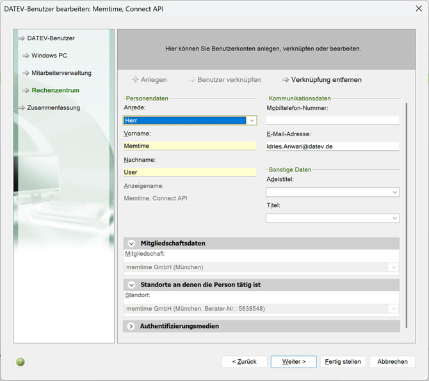This screenshot has height=381, width=429.
Task: Jump to the Zusammenfassung step
Action: click(x=53, y=107)
